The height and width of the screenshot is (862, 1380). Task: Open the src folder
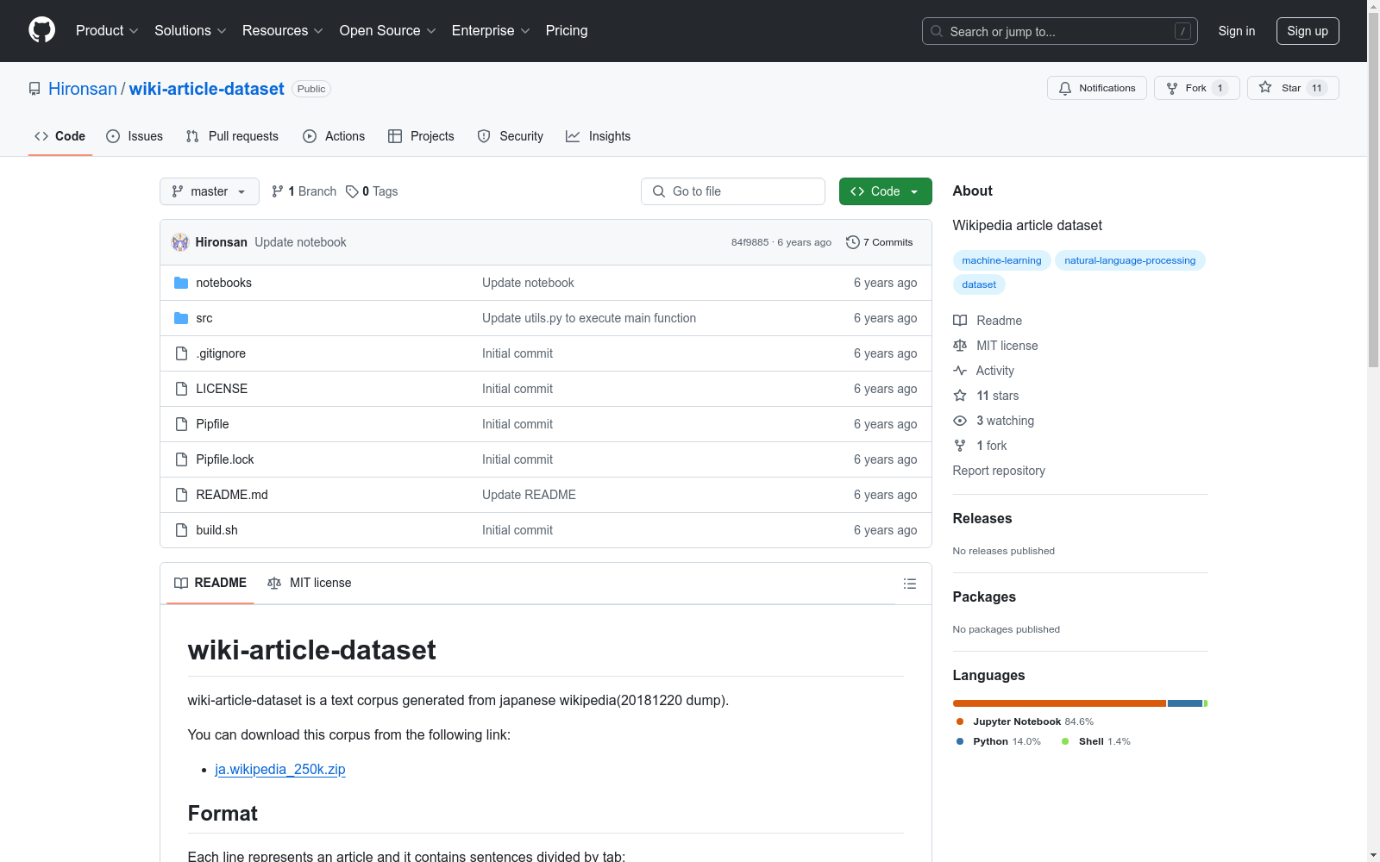tap(204, 318)
